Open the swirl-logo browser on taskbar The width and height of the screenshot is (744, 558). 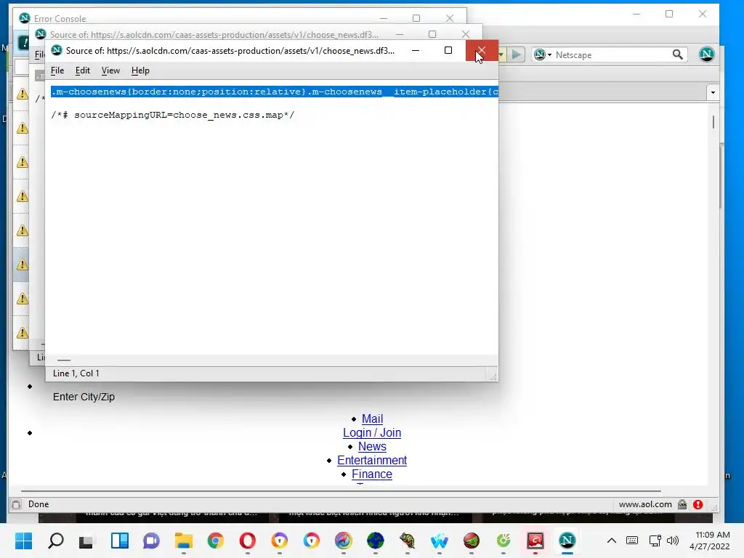coord(344,541)
